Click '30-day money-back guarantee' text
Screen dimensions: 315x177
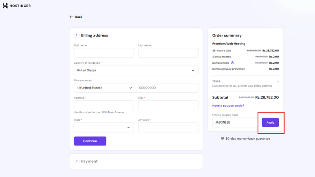pos(248,138)
